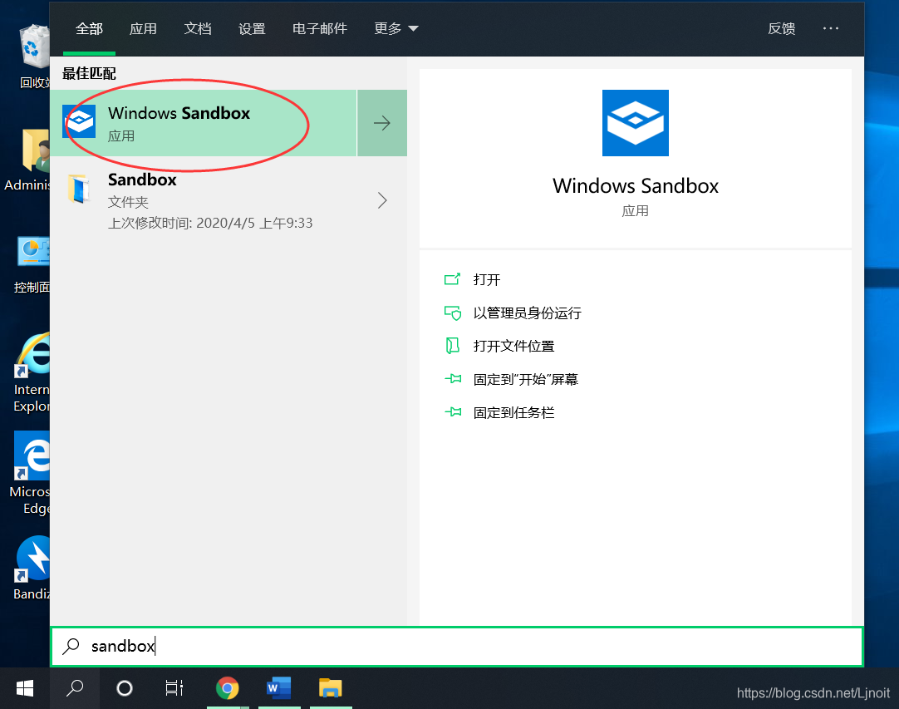Click the open file location icon
Image resolution: width=899 pixels, height=709 pixels.
point(452,346)
